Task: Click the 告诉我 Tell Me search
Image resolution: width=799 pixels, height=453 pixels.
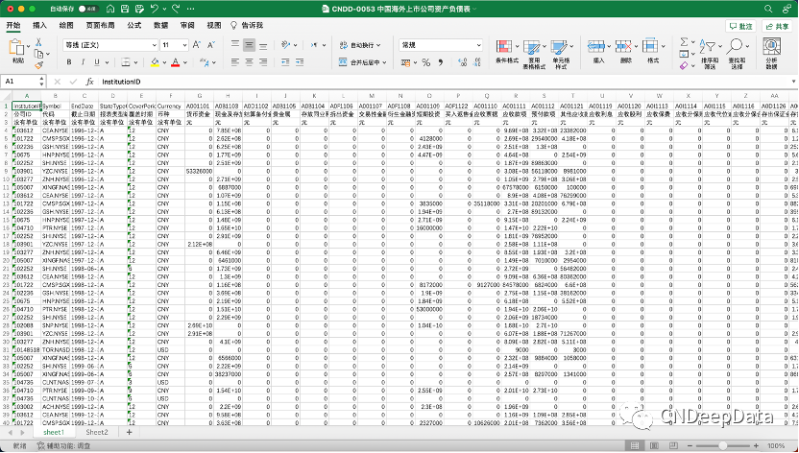Action: 247,25
